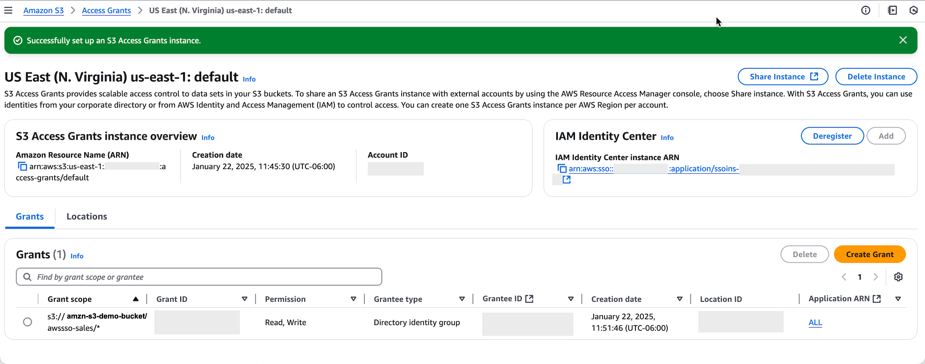Screen dimensions: 925x364
Task: Click the Create Grant button
Action: click(869, 254)
